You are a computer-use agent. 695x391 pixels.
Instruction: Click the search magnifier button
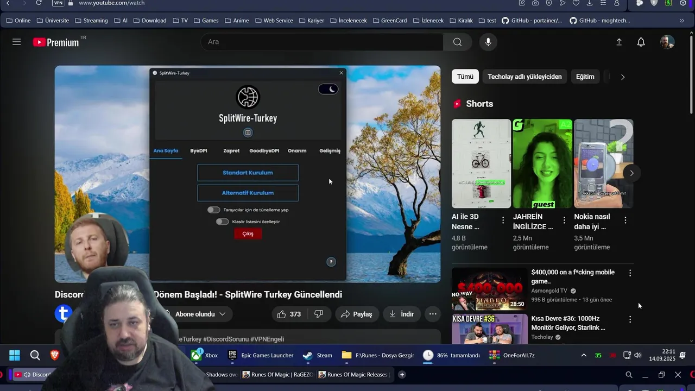pyautogui.click(x=457, y=42)
